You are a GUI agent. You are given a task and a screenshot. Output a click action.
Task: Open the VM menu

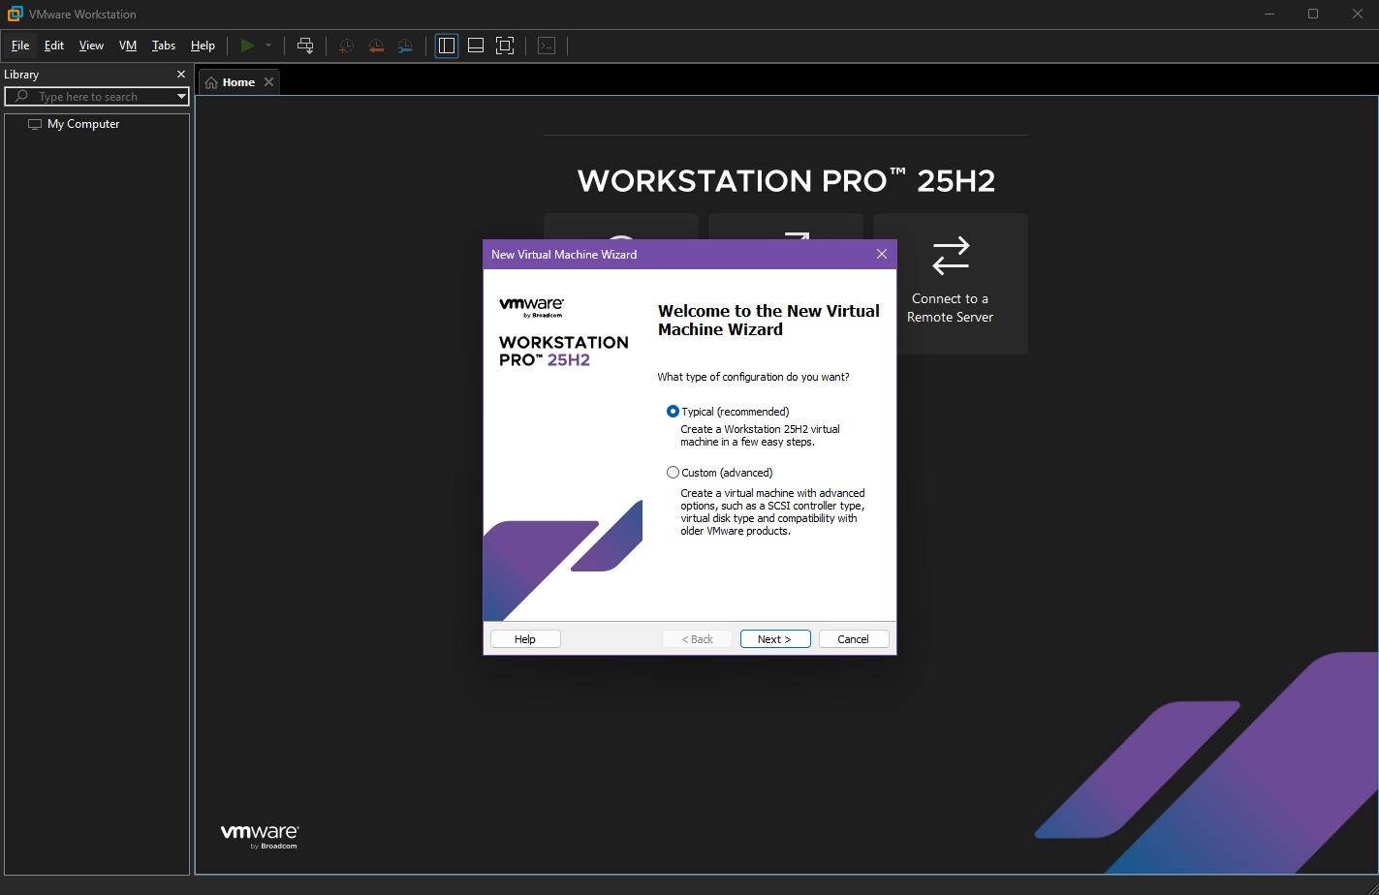(128, 46)
